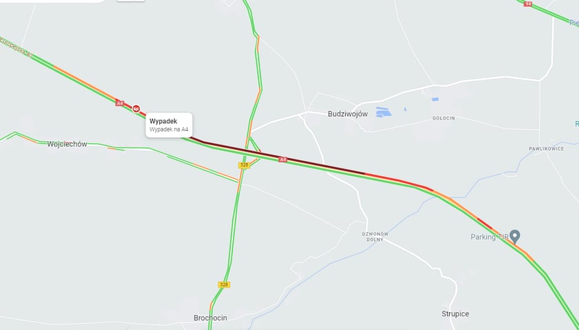Open the Wypadek accident info popup
Viewport: 579px width, 330px height.
[169, 125]
